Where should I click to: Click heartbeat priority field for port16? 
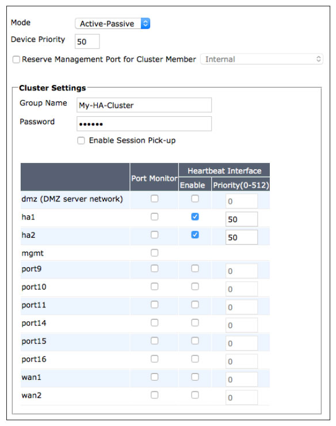(x=242, y=362)
